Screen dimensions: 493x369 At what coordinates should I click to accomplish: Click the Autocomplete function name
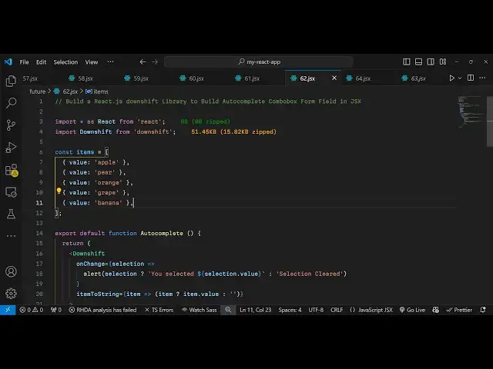point(162,234)
